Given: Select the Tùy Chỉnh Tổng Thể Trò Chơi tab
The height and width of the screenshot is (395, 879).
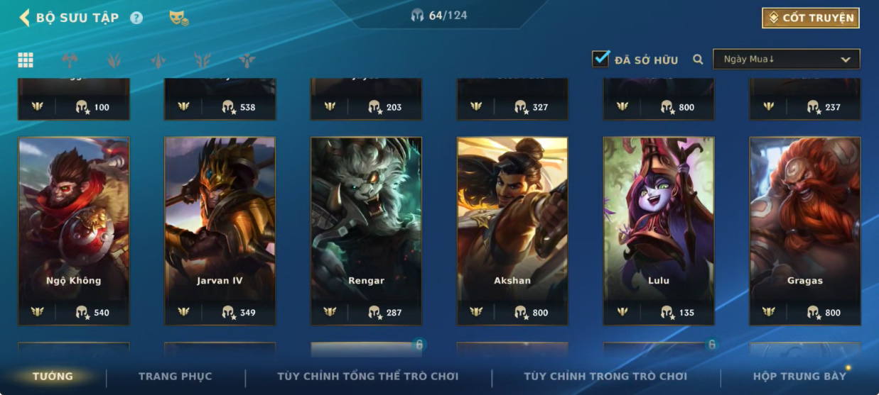Looking at the screenshot, I should click(368, 376).
